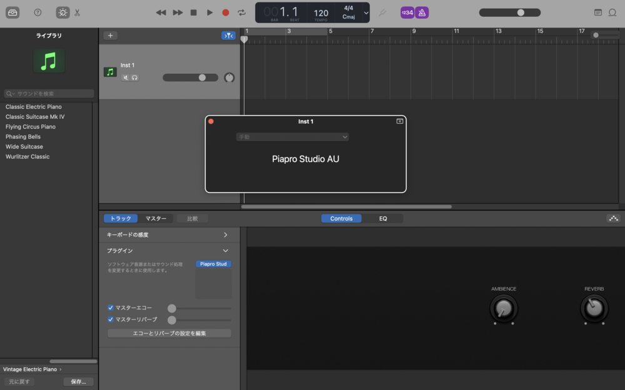Close the Inst 1 plug-in window
625x390 pixels.
click(x=211, y=121)
